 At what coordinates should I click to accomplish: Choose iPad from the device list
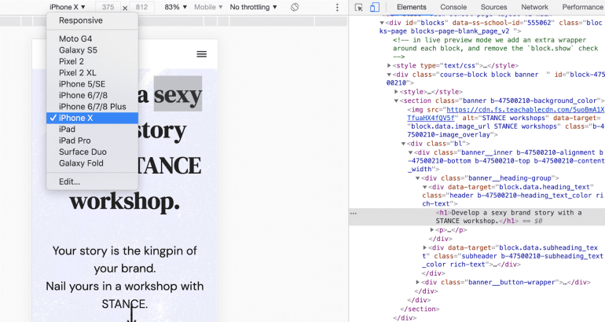[x=92, y=129]
